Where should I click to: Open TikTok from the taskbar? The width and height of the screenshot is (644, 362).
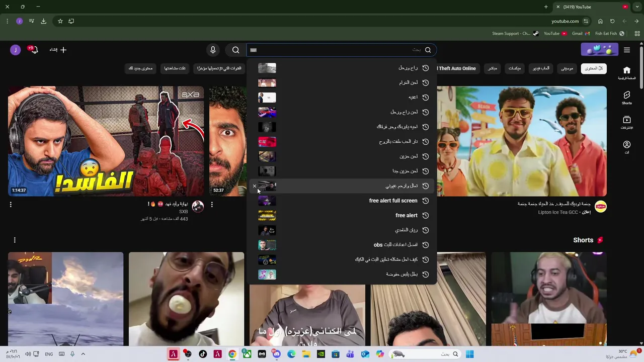(203, 354)
